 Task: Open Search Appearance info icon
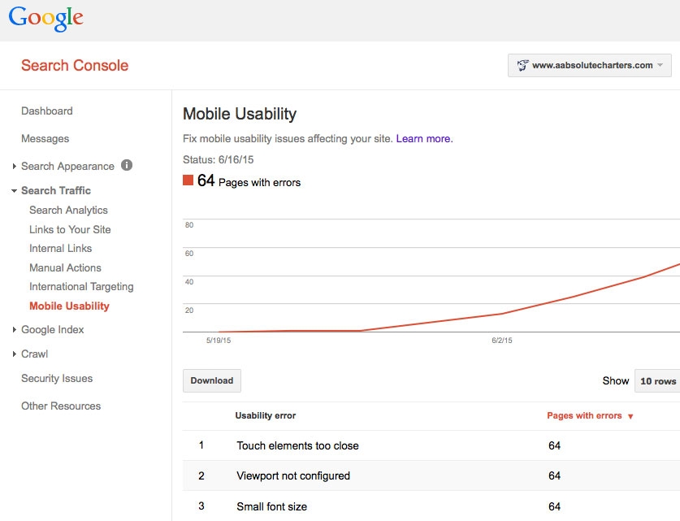[127, 165]
